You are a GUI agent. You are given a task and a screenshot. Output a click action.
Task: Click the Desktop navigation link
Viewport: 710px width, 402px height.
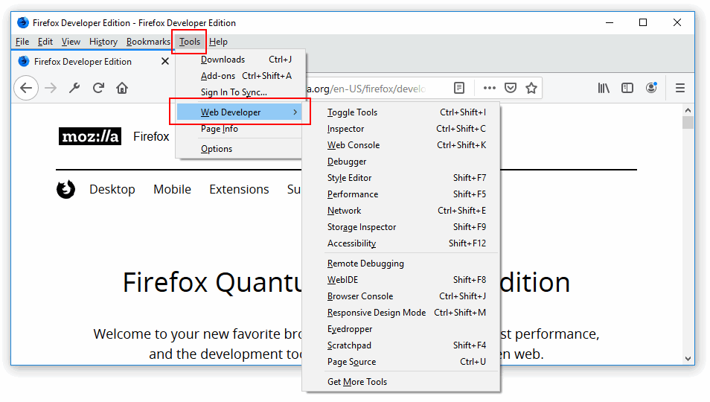(x=112, y=189)
